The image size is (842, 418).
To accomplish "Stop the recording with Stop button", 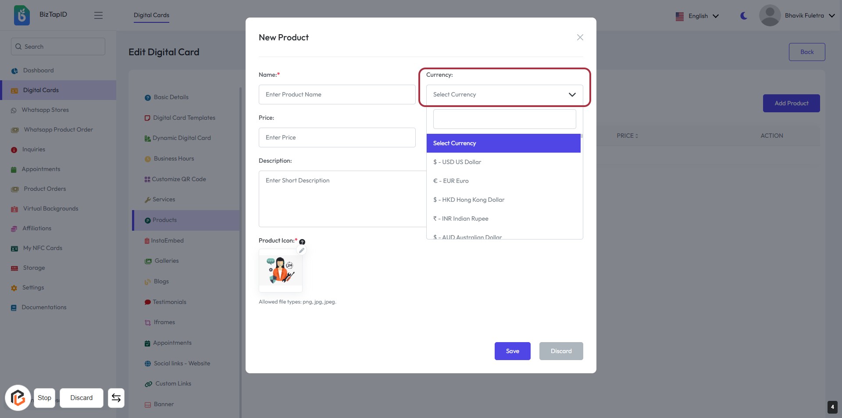I will [44, 398].
